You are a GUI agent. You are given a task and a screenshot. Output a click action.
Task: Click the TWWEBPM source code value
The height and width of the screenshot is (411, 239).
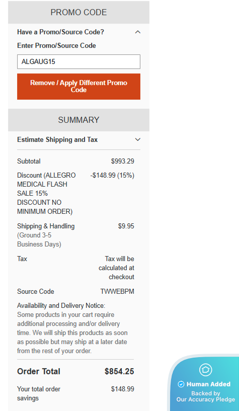[x=117, y=291]
